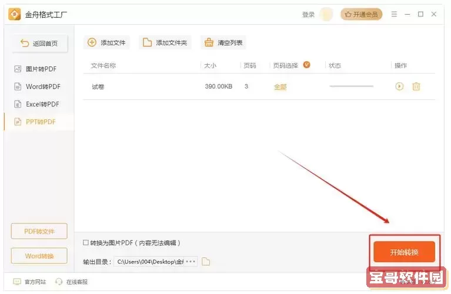Screen dimensions: 451x294
Task: Delete the 试卷 file with the trash icon
Action: tap(416, 86)
